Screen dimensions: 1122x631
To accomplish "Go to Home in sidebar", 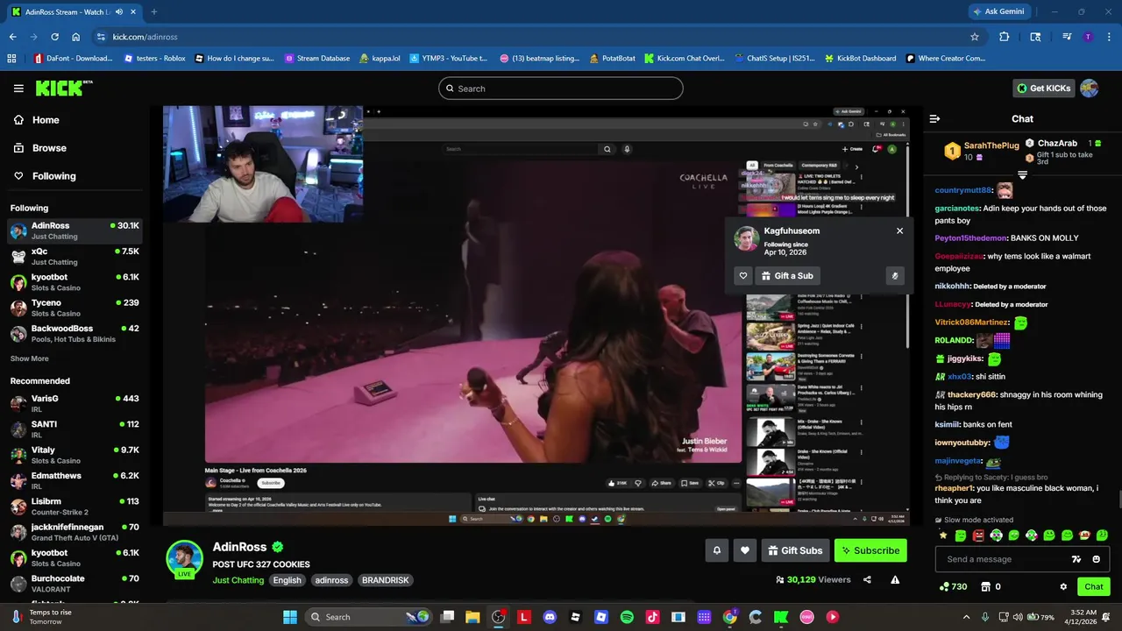I will click(x=36, y=120).
